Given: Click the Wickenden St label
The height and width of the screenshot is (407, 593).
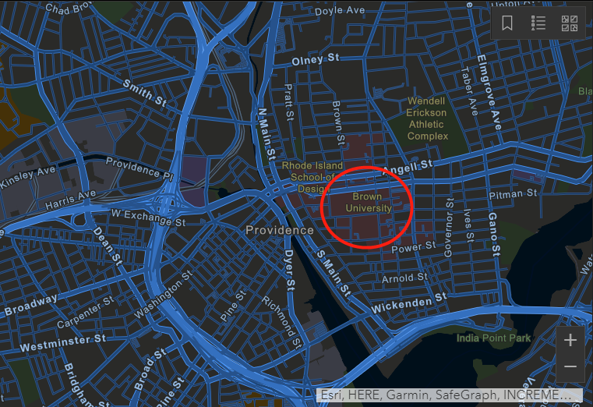Looking at the screenshot, I should point(409,303).
